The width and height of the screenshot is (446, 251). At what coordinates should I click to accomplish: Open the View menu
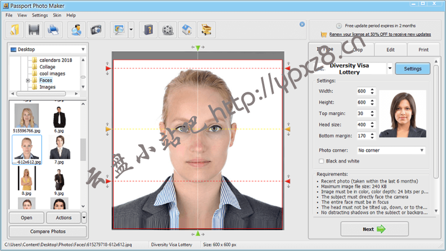point(22,16)
